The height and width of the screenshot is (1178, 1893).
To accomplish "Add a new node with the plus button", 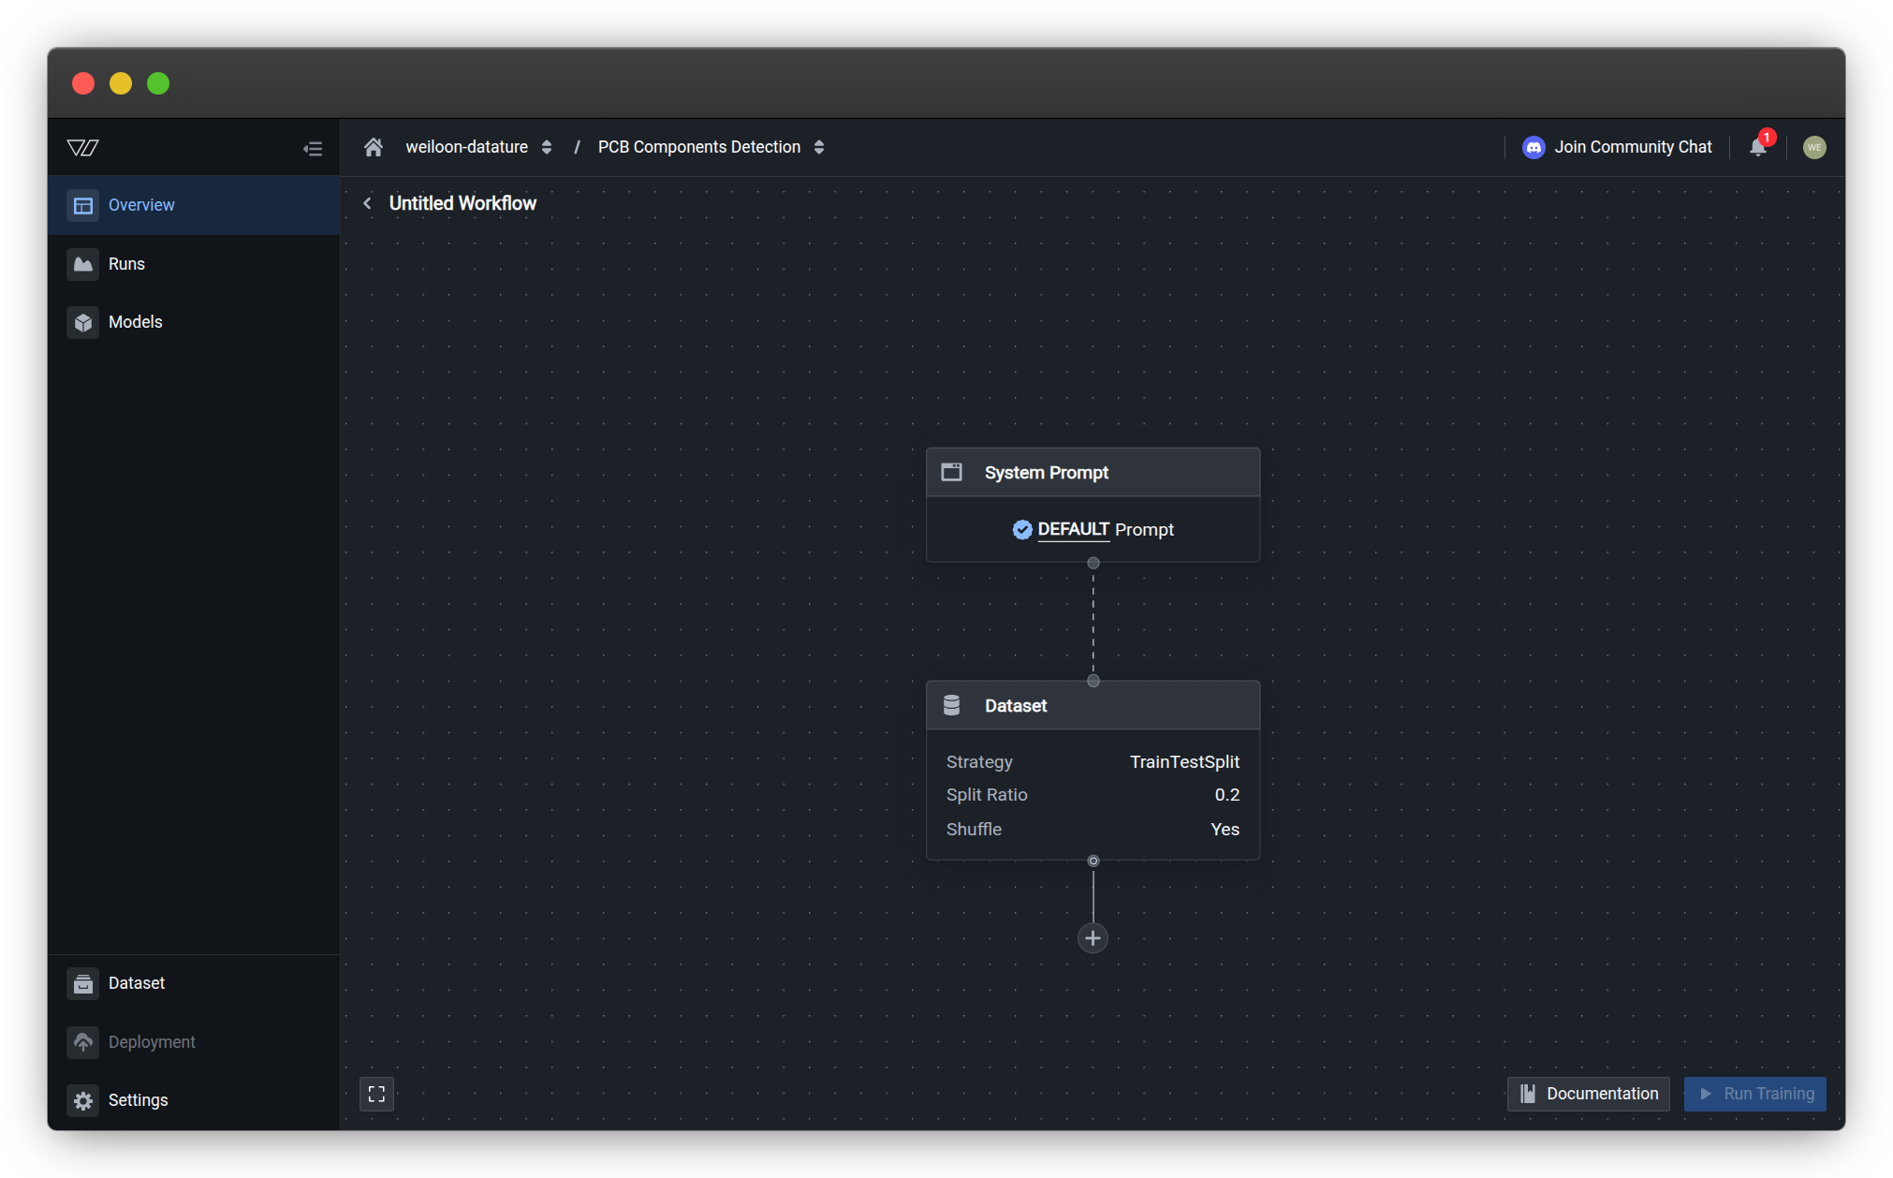I will click(x=1093, y=938).
